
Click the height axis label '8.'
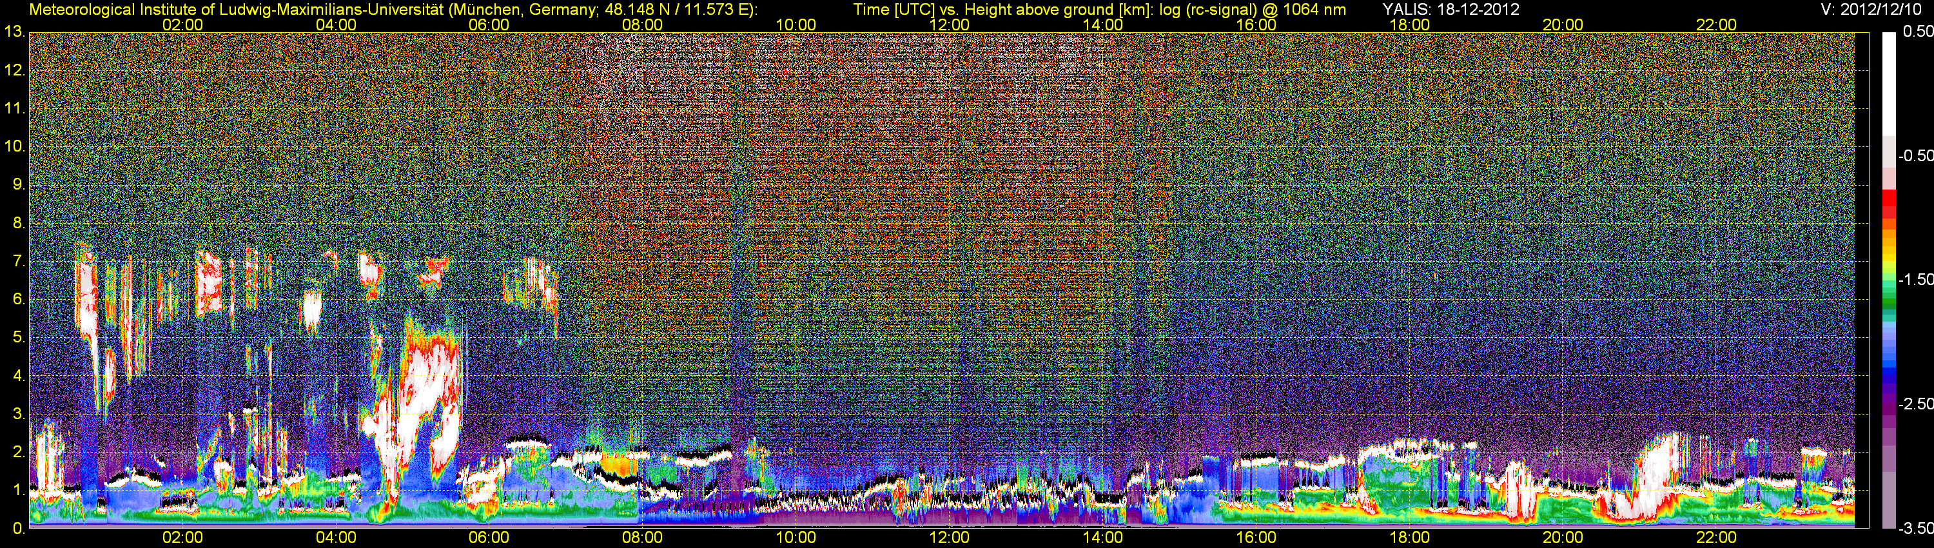(19, 223)
